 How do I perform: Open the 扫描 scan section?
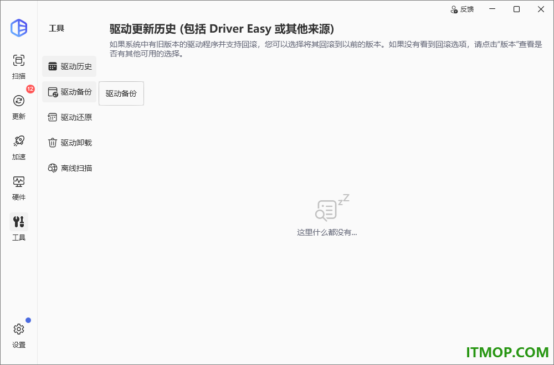[x=19, y=66]
